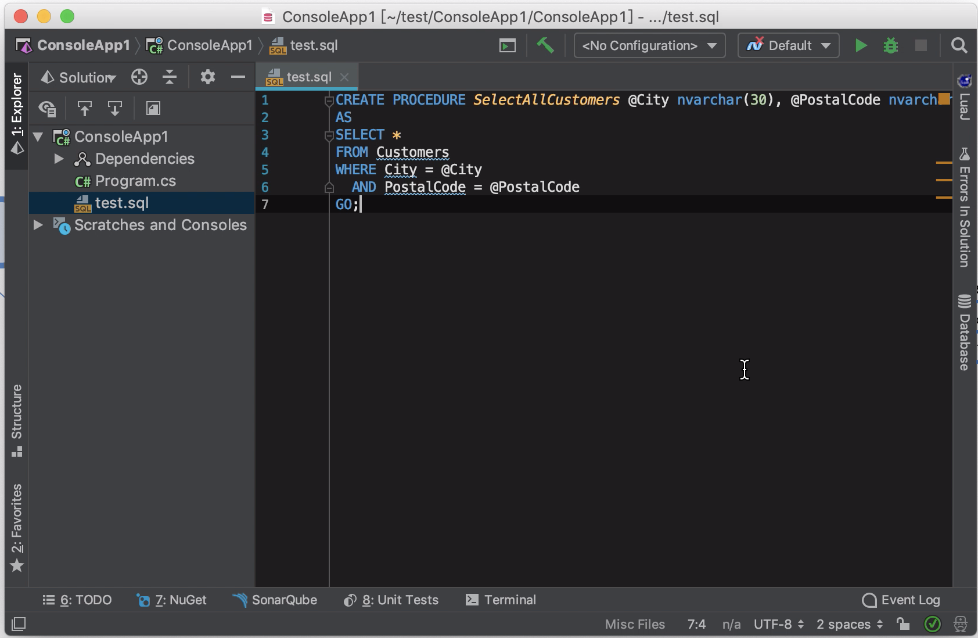
Task: Start debugging with the bug icon
Action: tap(891, 45)
